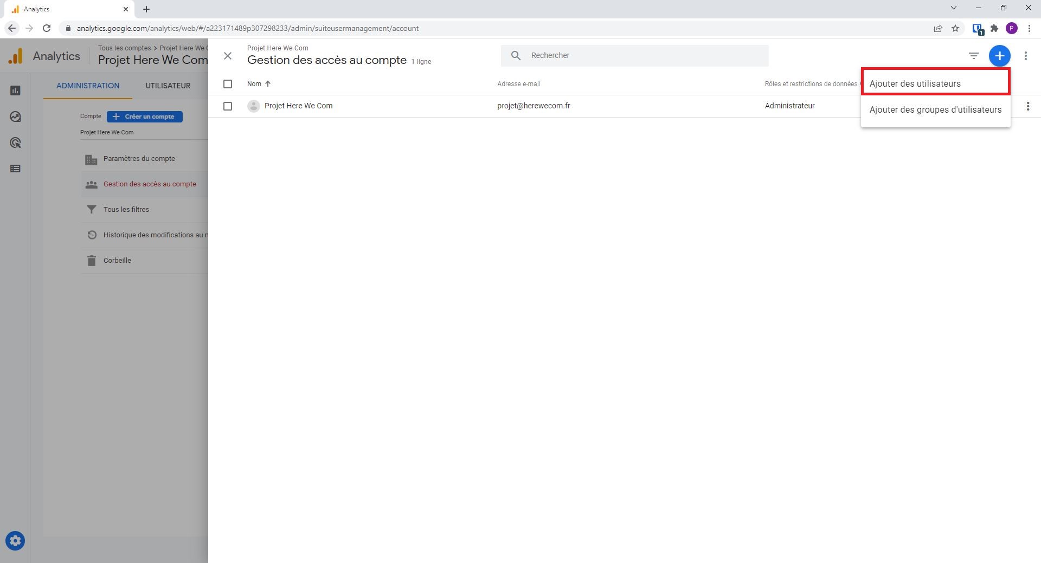This screenshot has height=563, width=1041.
Task: Close the account access management panel
Action: (228, 56)
